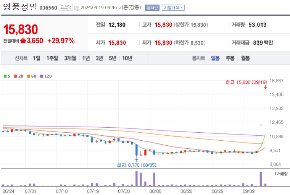Click the 코스닥 market badge
The height and width of the screenshot is (195, 290).
66,7
